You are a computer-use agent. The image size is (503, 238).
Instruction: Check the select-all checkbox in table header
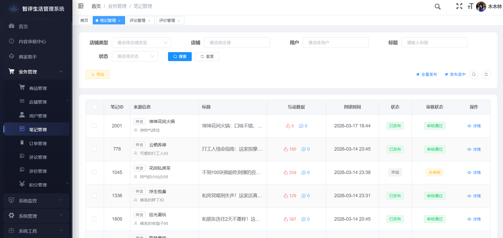(95, 107)
